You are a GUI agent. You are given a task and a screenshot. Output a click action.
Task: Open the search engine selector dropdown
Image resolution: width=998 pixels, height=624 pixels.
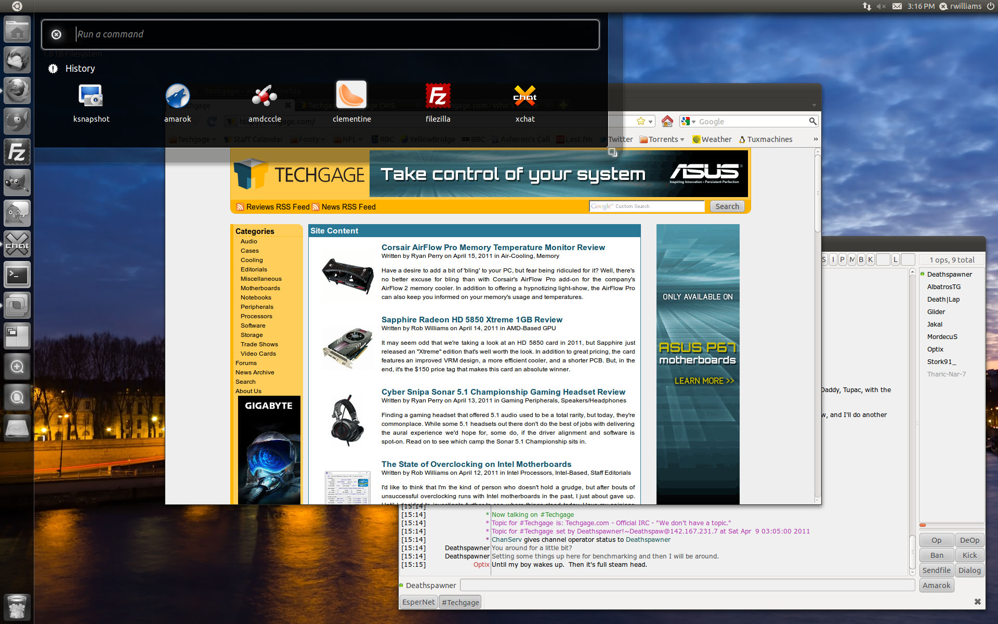coord(688,121)
